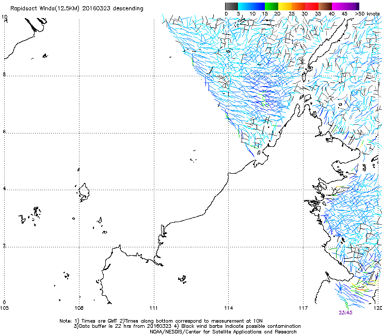The width and height of the screenshot is (382, 335).
Task: Click the '20' legend label under the color bar
Action: [278, 14]
